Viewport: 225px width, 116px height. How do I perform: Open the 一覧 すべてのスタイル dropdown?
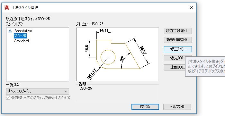[x=38, y=91]
